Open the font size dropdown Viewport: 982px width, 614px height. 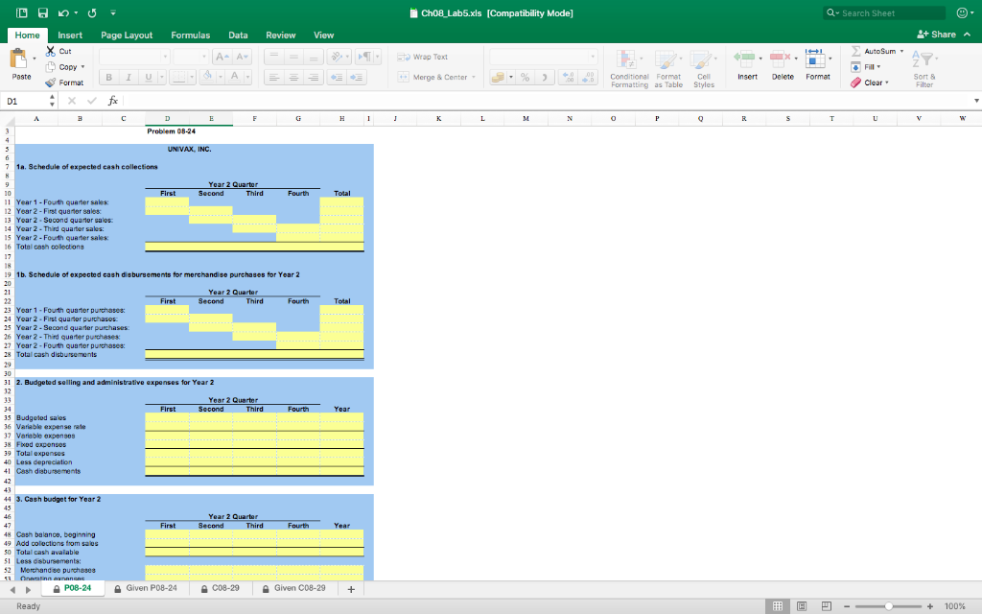click(204, 57)
